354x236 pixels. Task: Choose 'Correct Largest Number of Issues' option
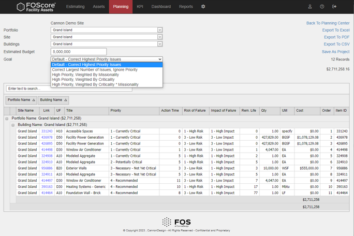coord(95,70)
